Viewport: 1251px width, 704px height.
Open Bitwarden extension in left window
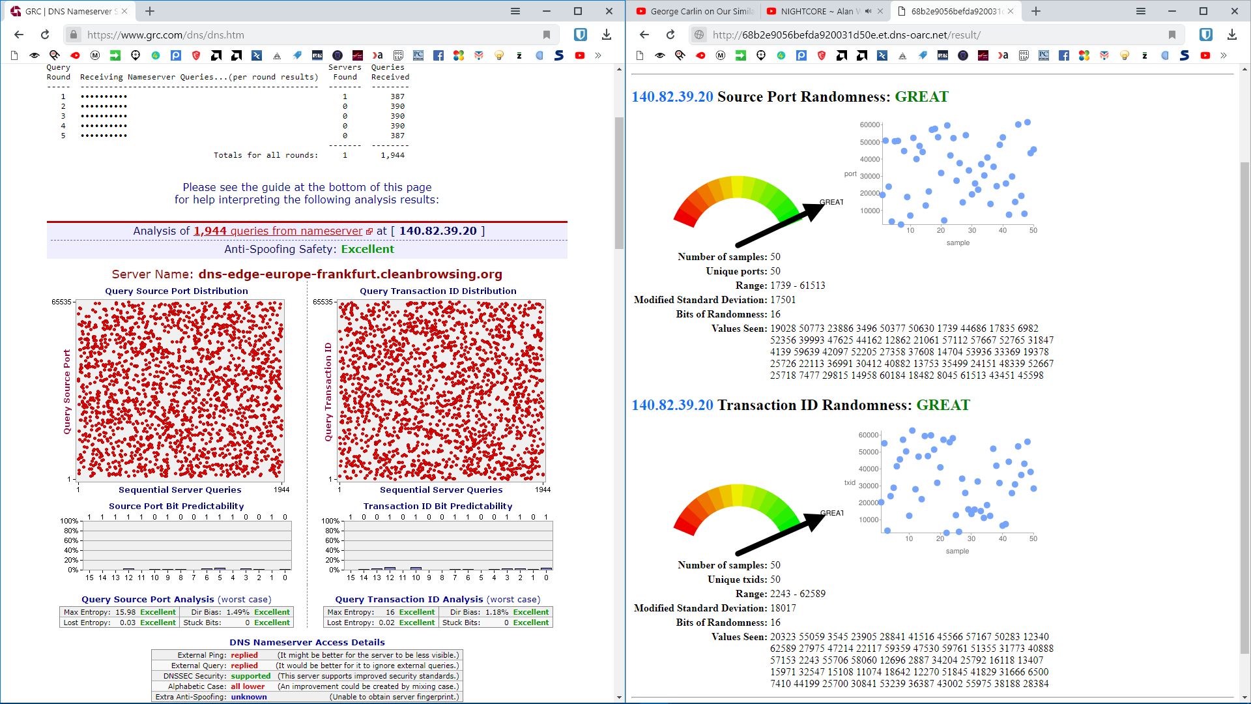click(x=581, y=35)
